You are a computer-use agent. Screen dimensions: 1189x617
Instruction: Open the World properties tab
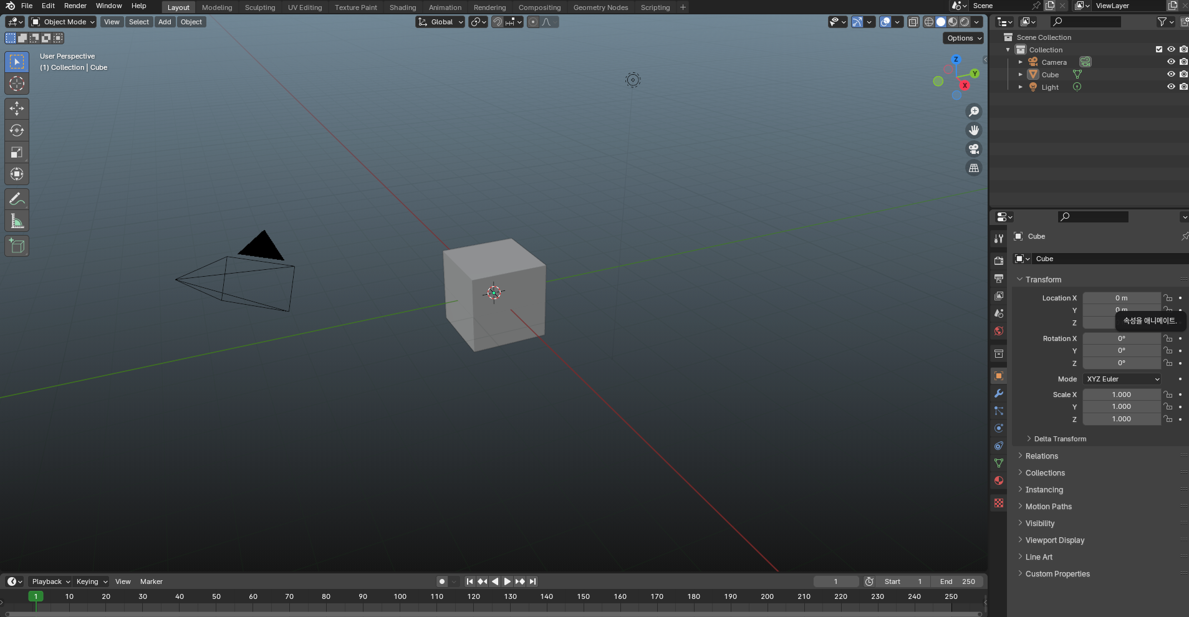[999, 330]
